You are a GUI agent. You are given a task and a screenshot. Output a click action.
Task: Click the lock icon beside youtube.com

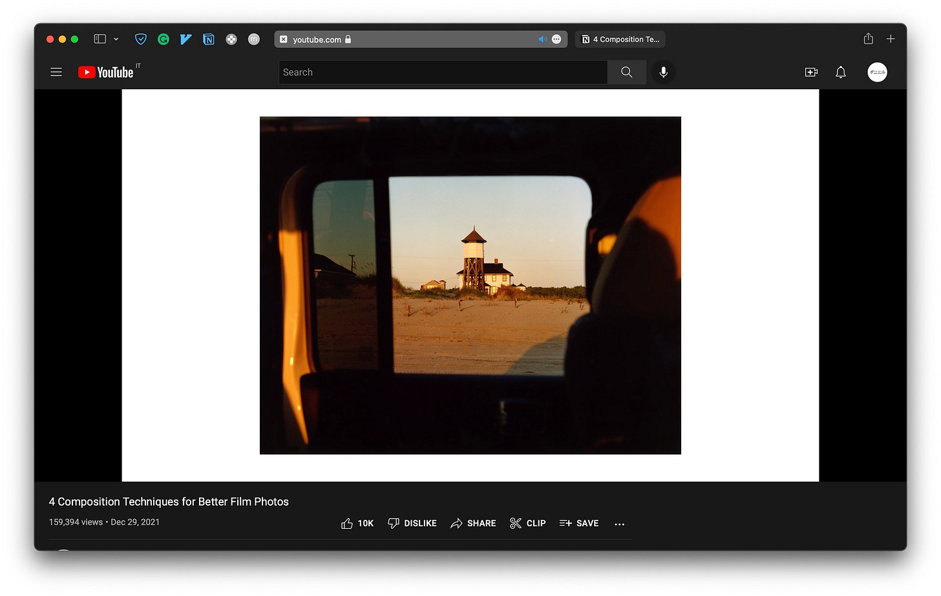[x=348, y=39]
